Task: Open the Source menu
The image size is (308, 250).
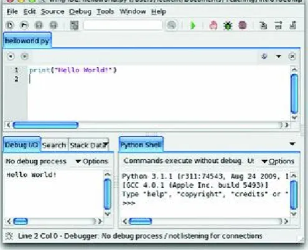Action: click(x=52, y=11)
